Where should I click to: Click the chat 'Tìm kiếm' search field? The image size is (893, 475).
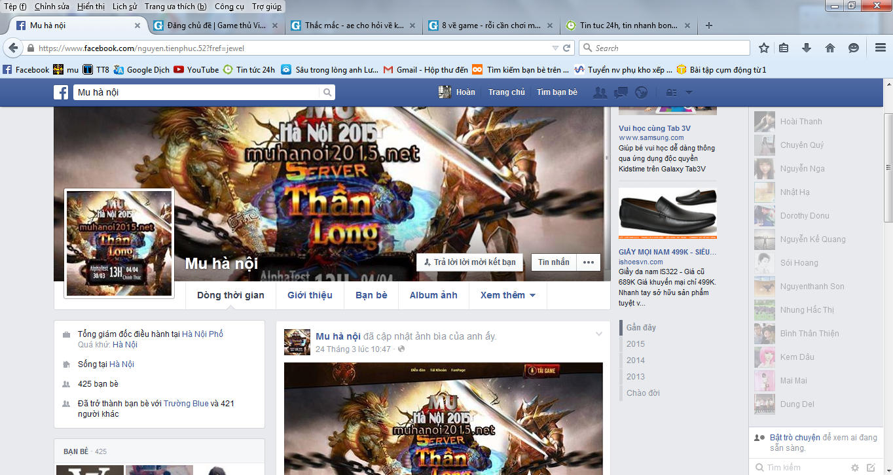pos(799,468)
